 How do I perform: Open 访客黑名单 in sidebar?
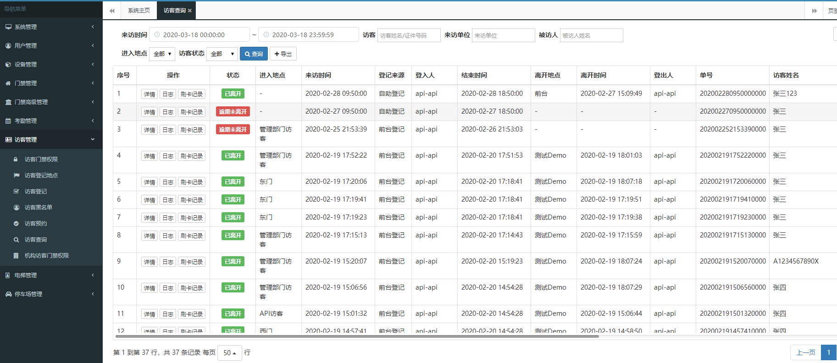(x=38, y=208)
